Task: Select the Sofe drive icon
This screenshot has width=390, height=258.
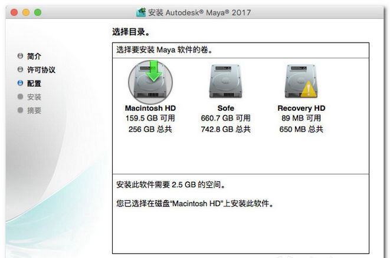Action: 225,81
